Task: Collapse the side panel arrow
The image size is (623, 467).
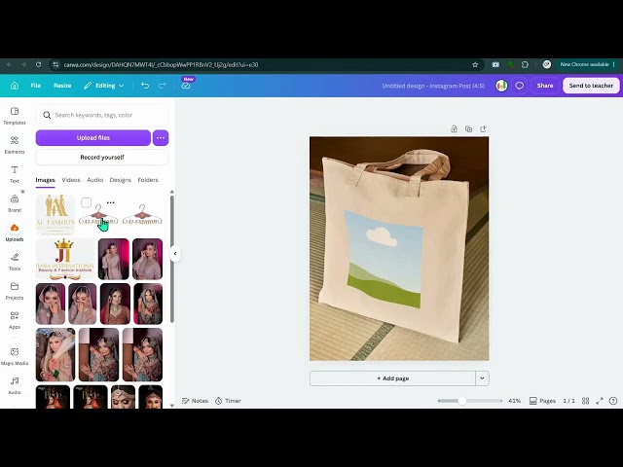Action: tap(175, 253)
